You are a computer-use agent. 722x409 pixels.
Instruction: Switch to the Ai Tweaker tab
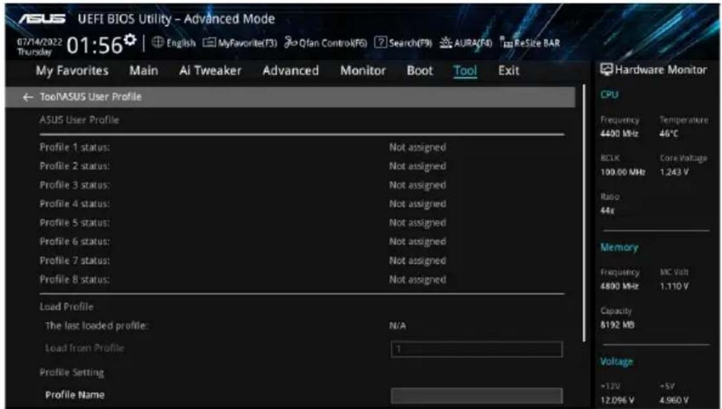(x=210, y=70)
